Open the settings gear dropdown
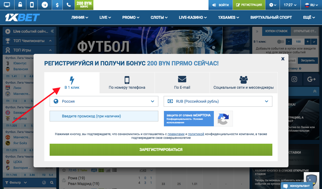 (272, 5)
